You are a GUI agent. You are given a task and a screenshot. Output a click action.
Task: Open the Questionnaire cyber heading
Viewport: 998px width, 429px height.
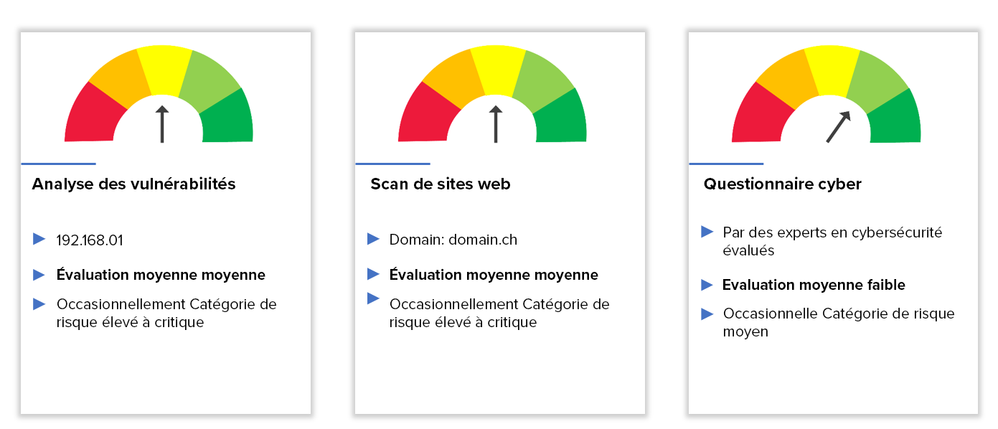click(x=782, y=184)
